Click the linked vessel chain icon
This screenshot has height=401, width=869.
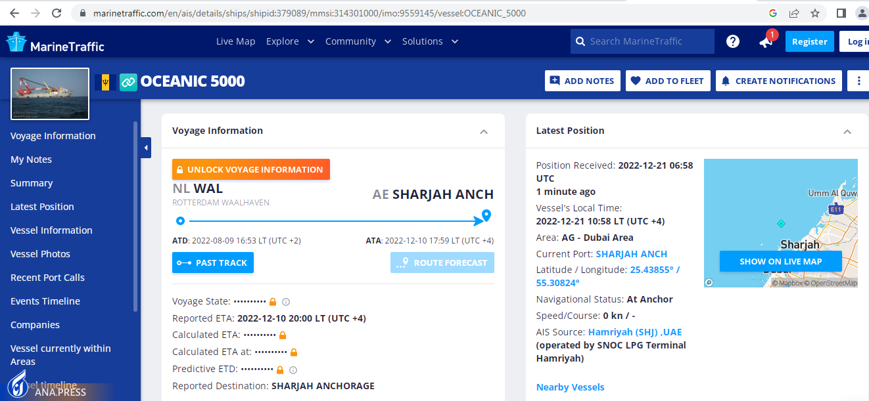click(128, 81)
